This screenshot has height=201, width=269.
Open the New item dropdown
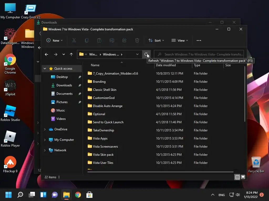55,41
